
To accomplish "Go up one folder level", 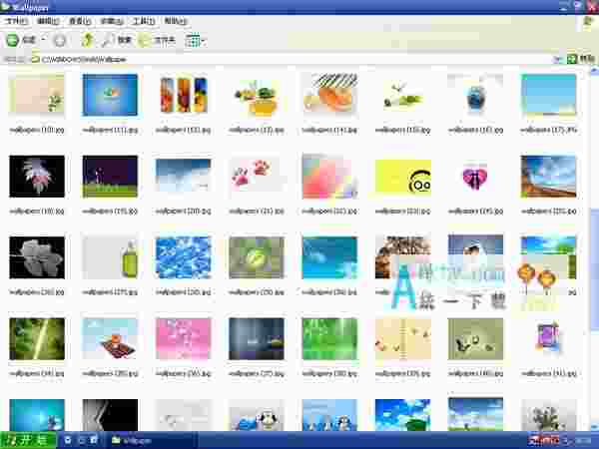I will tap(88, 40).
